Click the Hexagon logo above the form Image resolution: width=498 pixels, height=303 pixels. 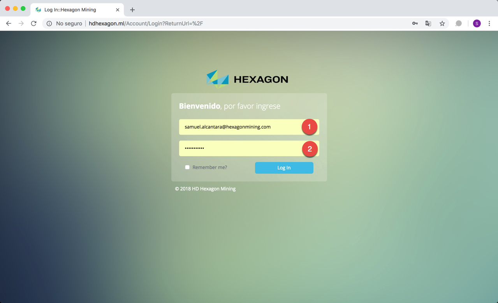247,79
